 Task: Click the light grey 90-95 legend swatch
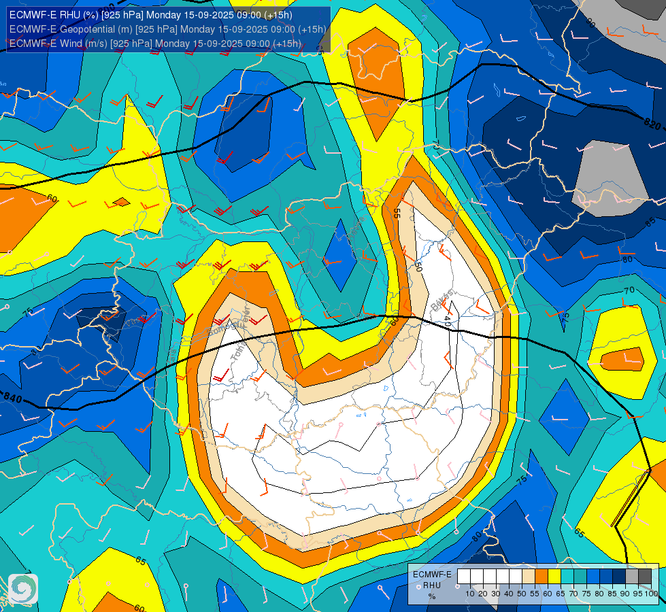[632, 577]
